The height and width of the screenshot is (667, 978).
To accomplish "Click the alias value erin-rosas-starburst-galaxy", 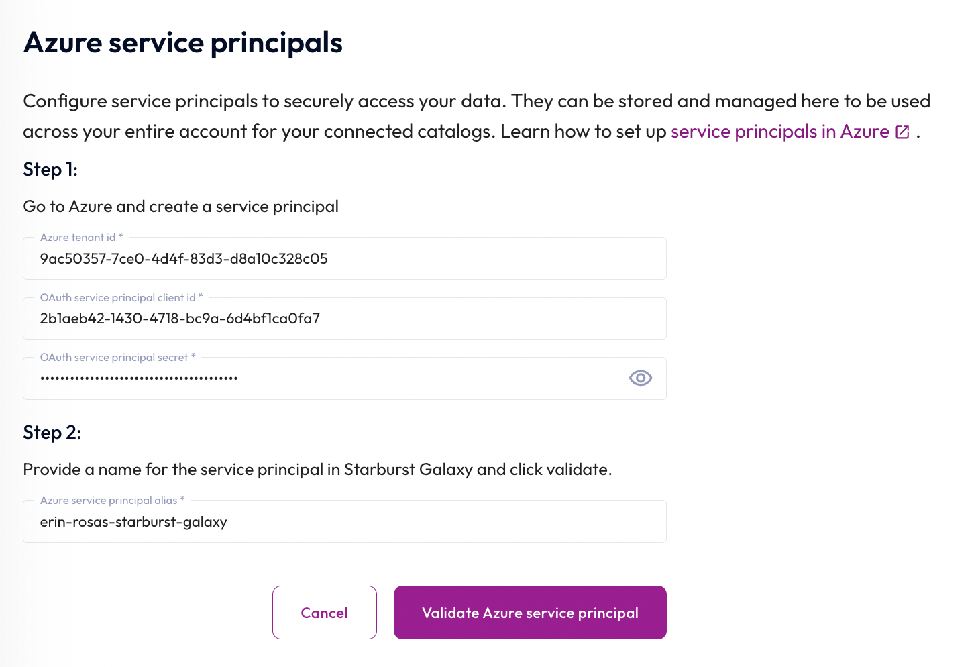I will 133,521.
